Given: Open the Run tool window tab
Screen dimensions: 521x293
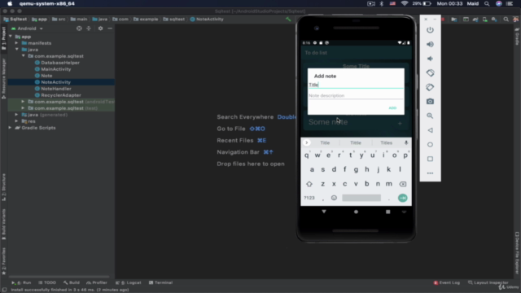Looking at the screenshot, I should 22,282.
